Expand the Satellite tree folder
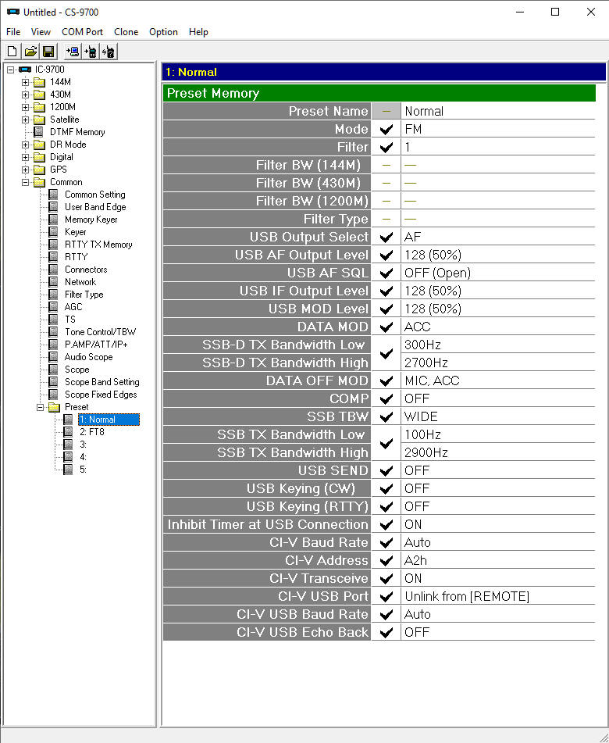This screenshot has width=609, height=743. click(26, 120)
